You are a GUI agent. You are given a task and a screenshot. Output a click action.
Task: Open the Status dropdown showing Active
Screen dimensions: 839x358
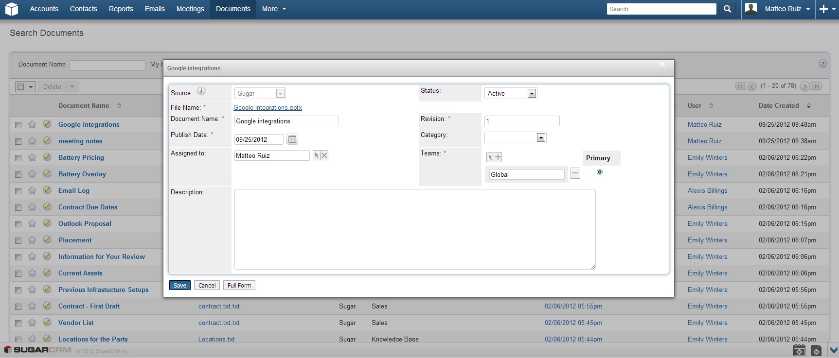click(x=510, y=93)
